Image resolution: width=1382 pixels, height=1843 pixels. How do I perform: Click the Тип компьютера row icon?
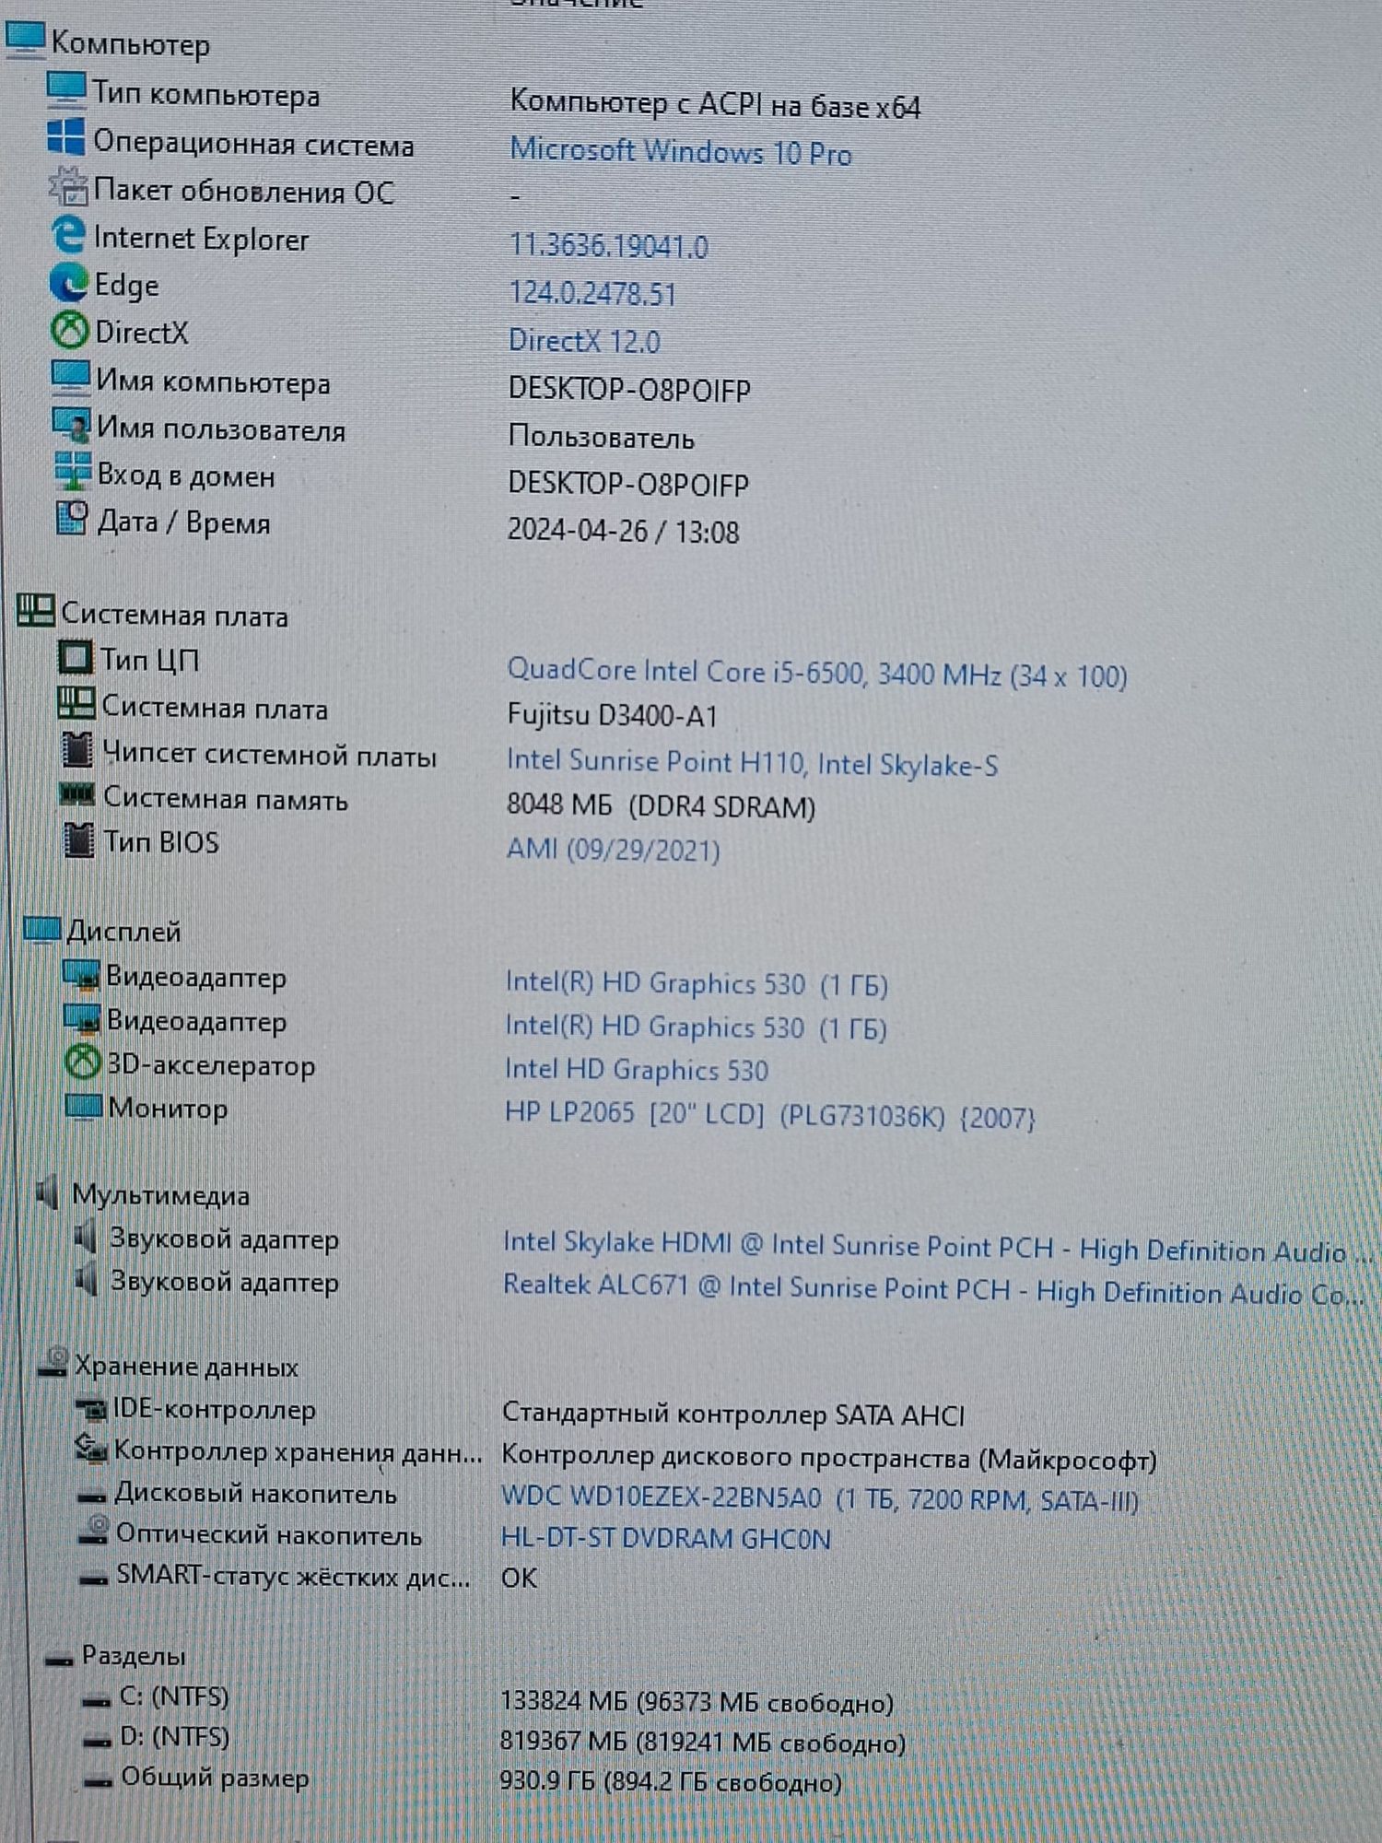(66, 88)
